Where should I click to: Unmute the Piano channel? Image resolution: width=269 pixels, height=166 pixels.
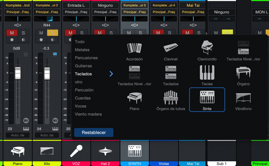click(12, 33)
